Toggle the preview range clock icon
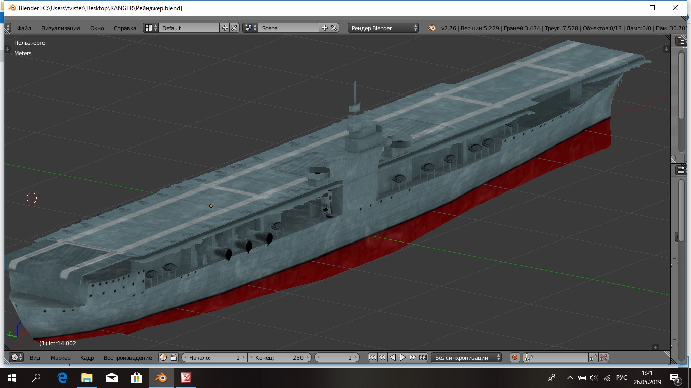691x388 pixels. point(163,358)
